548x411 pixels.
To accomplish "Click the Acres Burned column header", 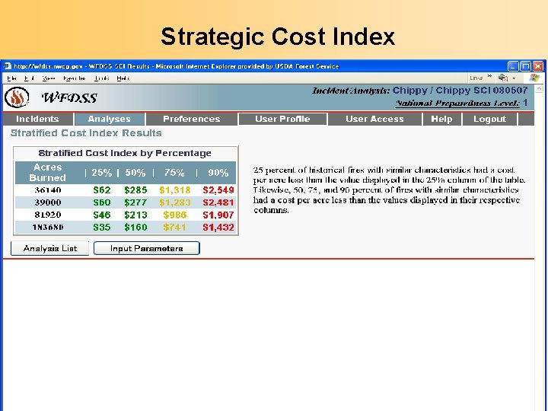I will [x=47, y=172].
